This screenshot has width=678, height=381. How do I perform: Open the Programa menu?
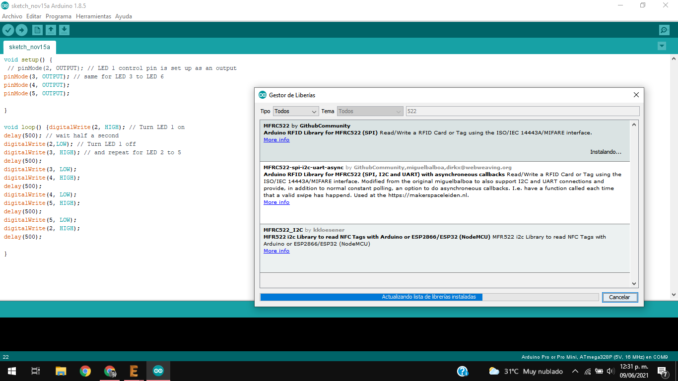click(x=59, y=16)
